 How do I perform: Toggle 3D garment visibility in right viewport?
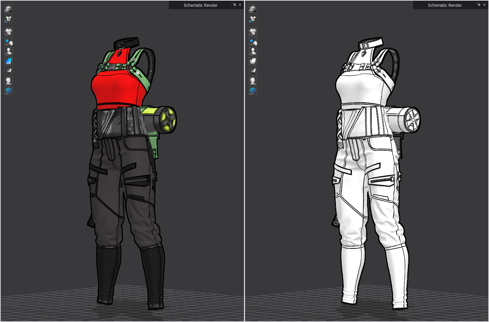pyautogui.click(x=253, y=31)
